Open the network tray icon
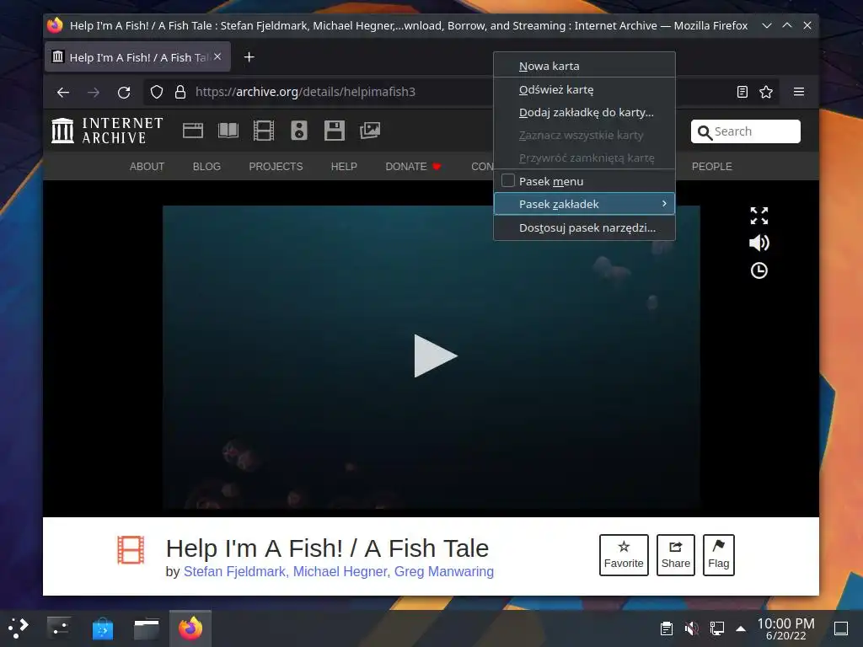Viewport: 863px width, 647px height. click(x=717, y=628)
